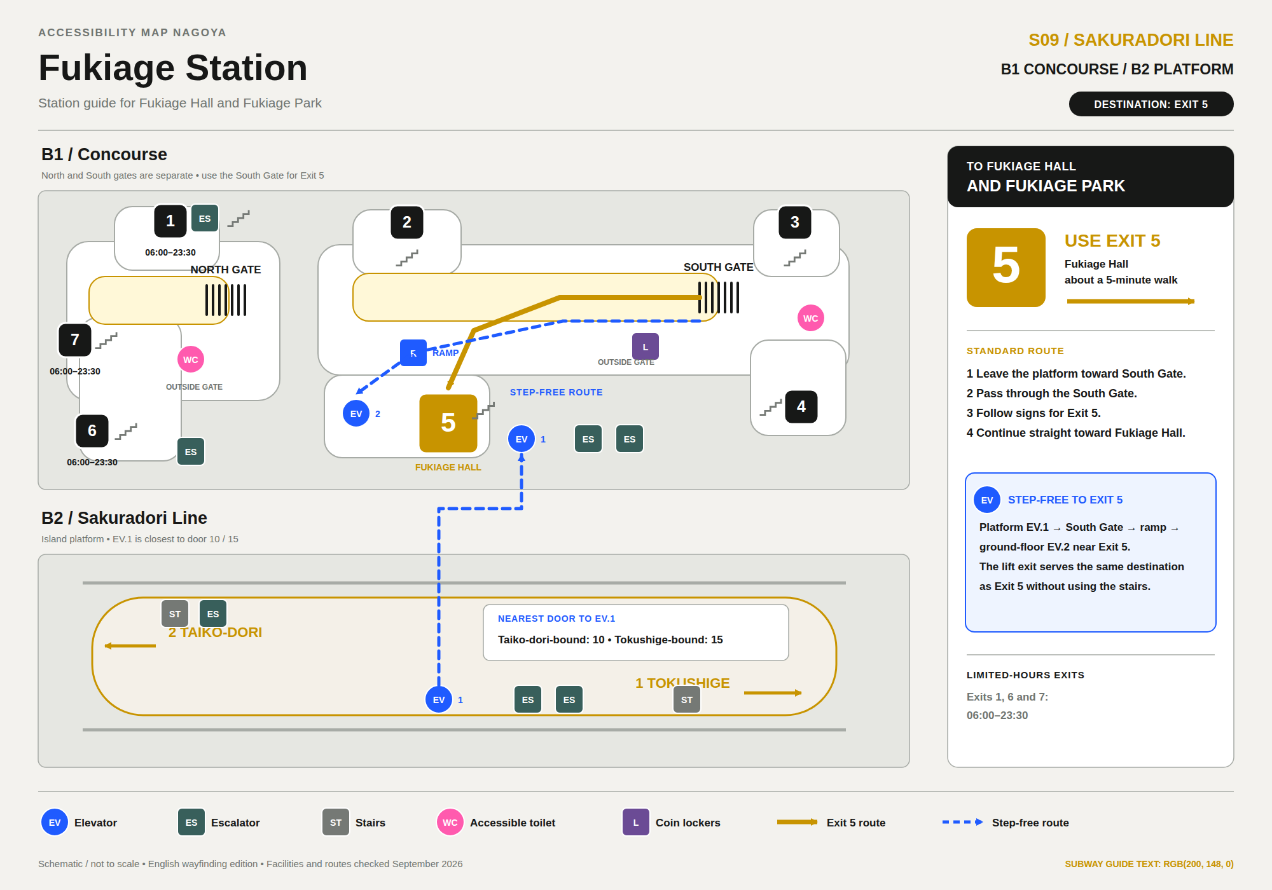Viewport: 1272px width, 890px height.
Task: Click the Elevator legend icon
Action: coord(55,822)
